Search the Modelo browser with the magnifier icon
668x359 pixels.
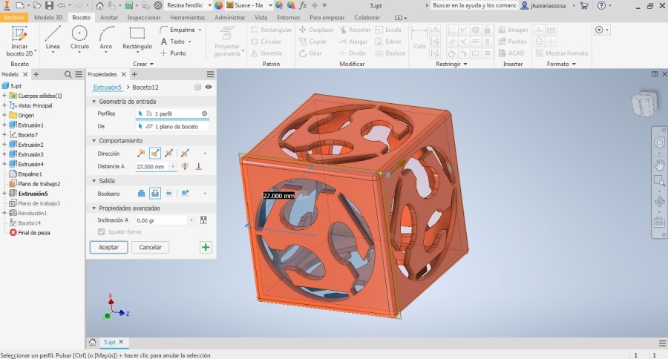[68, 74]
